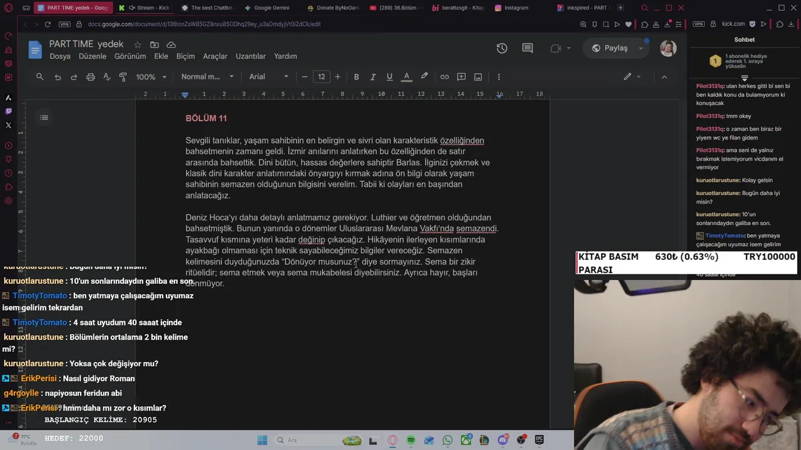The width and height of the screenshot is (801, 450).
Task: Open the highlight color pen
Action: pos(424,77)
